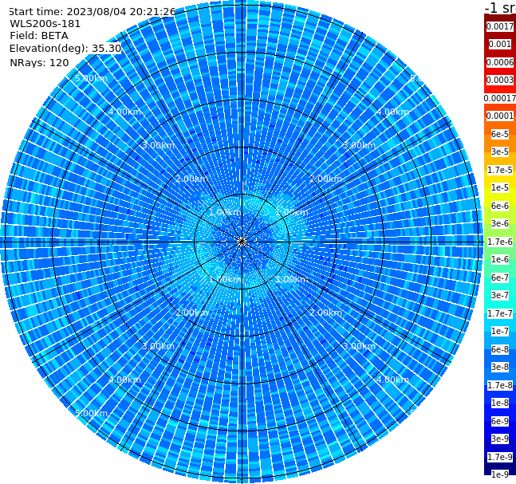Click the 0.0006 colorbar label
Viewport: 516px width, 484px height.
pos(500,62)
